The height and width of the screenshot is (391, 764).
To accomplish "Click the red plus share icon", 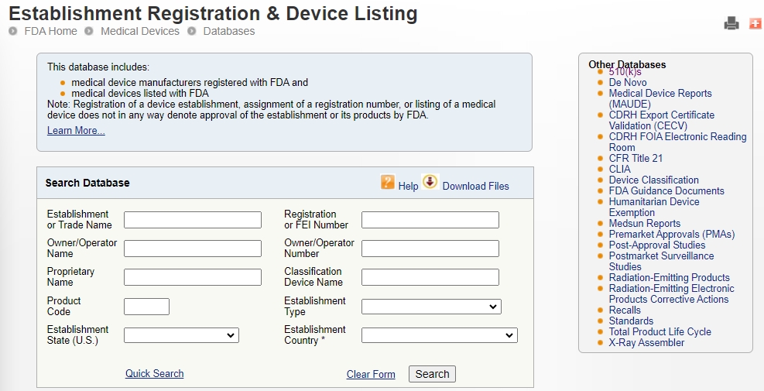I will [755, 23].
